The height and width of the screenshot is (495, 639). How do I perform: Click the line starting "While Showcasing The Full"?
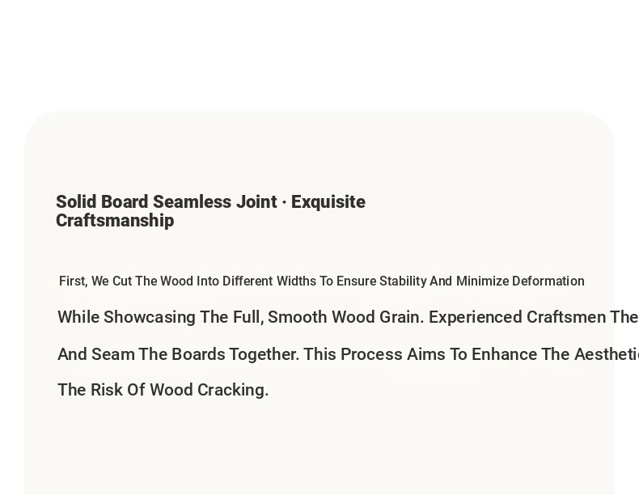pyautogui.click(x=348, y=317)
